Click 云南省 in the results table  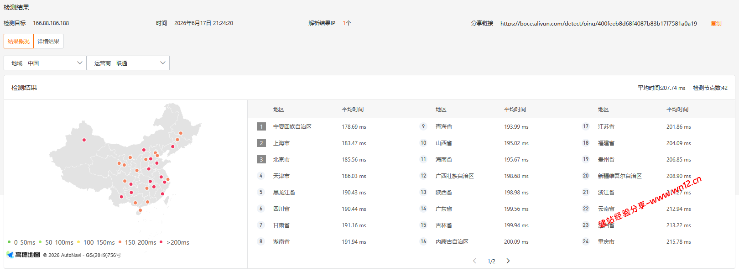(x=606, y=209)
